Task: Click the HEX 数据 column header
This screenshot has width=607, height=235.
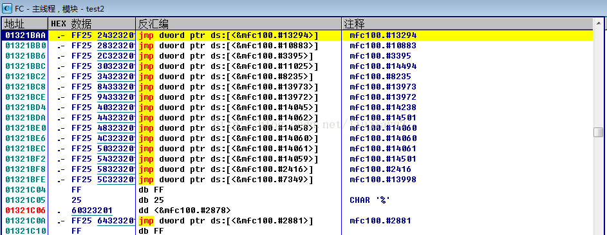Action: [x=92, y=24]
